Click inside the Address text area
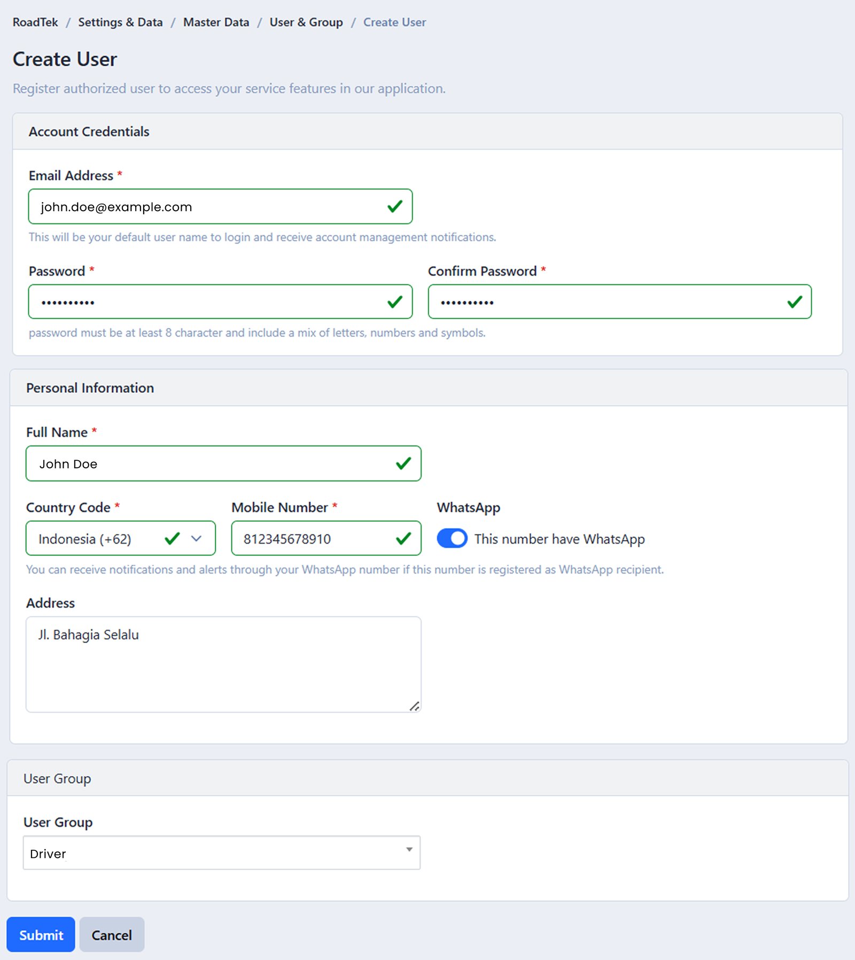This screenshot has height=960, width=855. [223, 663]
